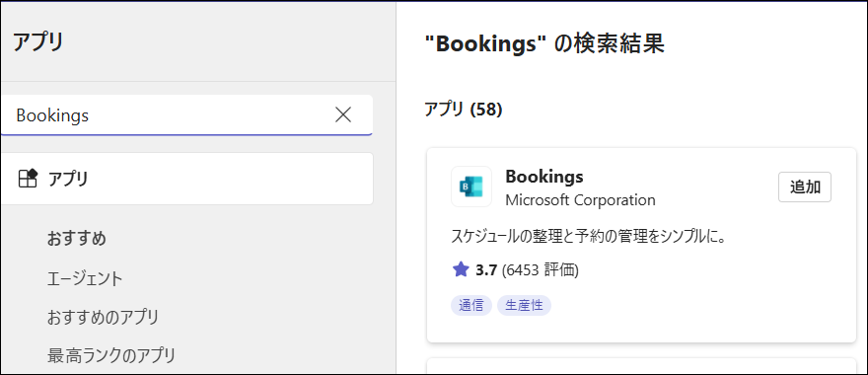
Task: Open おすすめのアプリ category
Action: (x=103, y=318)
